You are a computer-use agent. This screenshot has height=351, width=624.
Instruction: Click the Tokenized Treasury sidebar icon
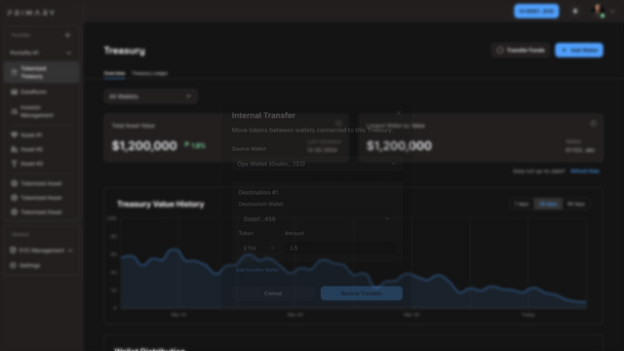[15, 72]
